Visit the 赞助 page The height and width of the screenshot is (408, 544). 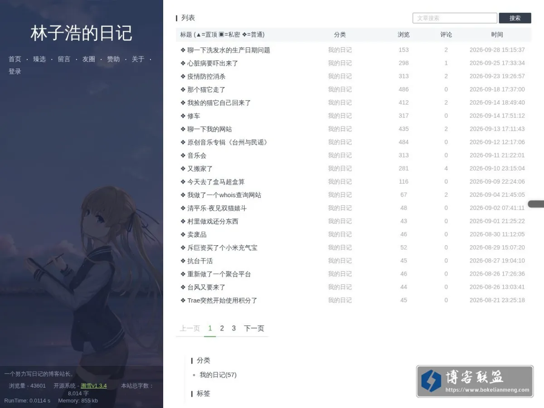click(113, 59)
